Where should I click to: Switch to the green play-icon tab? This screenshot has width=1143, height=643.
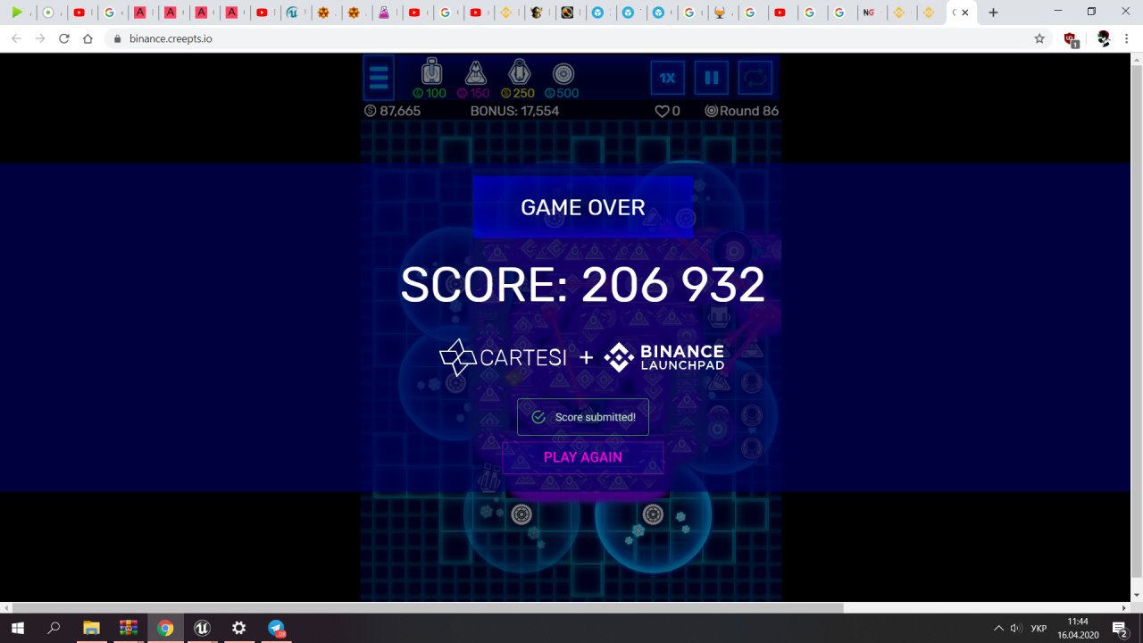[x=17, y=13]
